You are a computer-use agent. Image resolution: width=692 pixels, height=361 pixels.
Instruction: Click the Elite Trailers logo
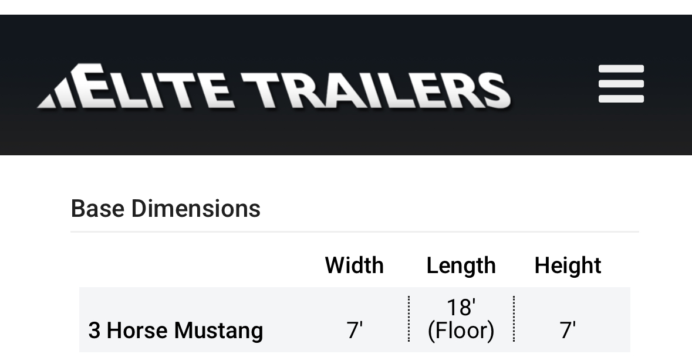pos(274,86)
